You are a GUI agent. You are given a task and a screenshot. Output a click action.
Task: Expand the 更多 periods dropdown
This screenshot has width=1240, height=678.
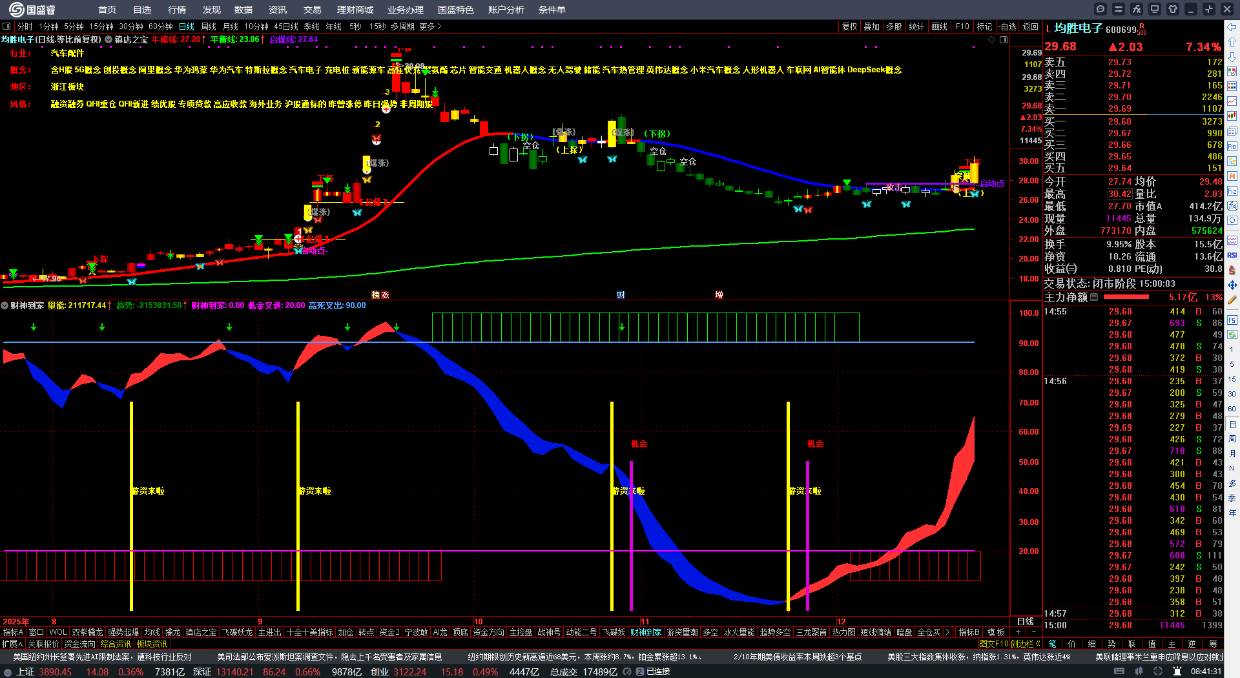(430, 26)
